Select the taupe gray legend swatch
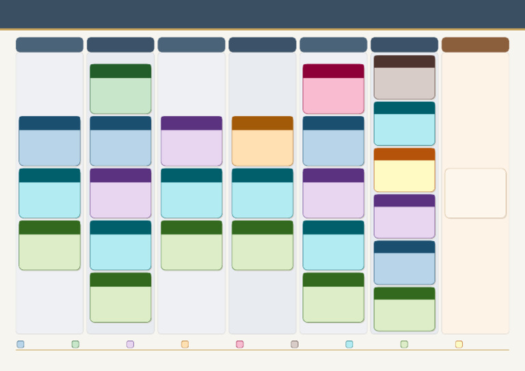 point(295,344)
